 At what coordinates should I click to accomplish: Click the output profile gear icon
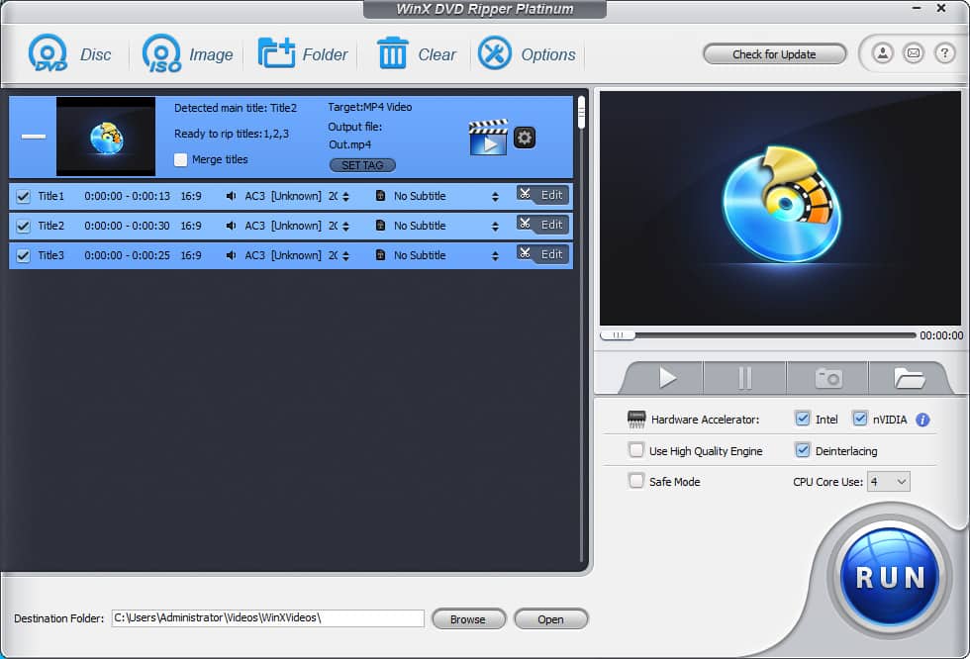525,138
